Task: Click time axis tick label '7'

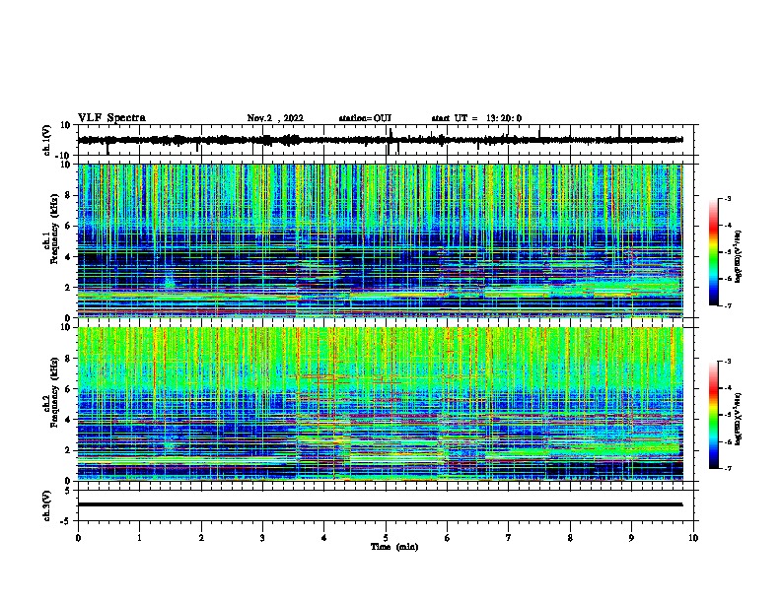Action: pos(509,538)
